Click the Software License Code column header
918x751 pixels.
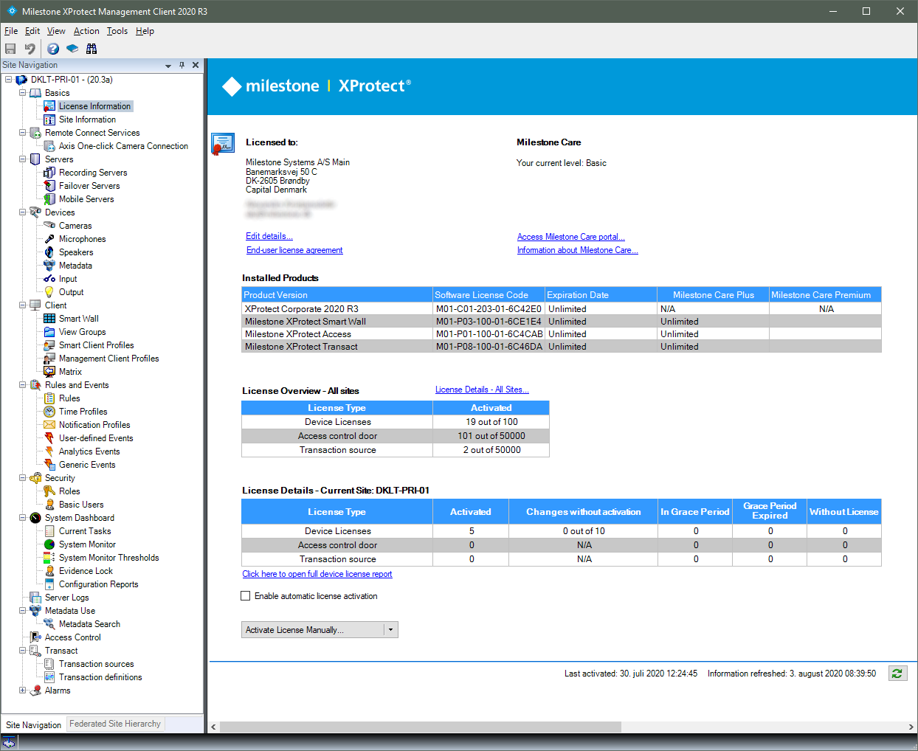(489, 294)
